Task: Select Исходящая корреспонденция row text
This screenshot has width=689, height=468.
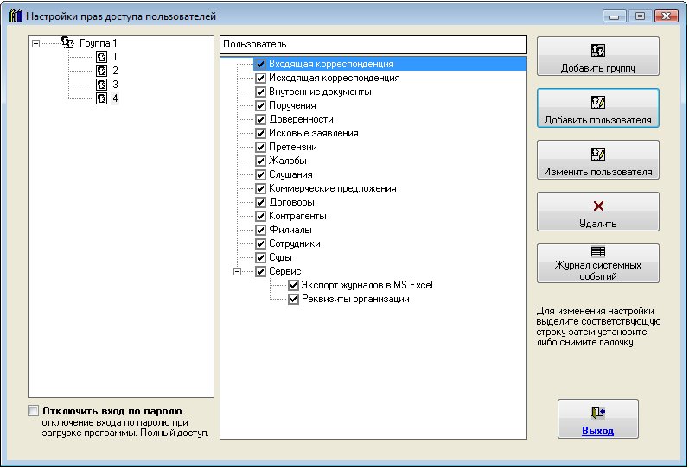Action: click(x=335, y=79)
